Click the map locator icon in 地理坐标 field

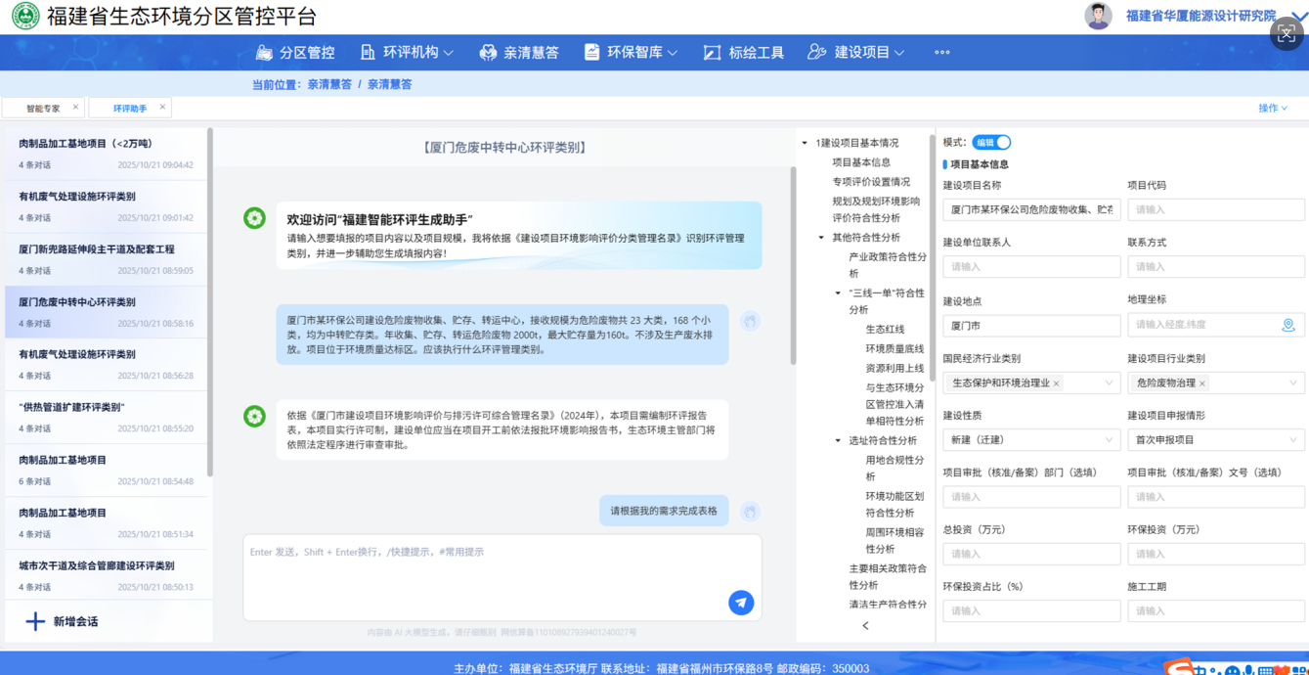[1287, 325]
